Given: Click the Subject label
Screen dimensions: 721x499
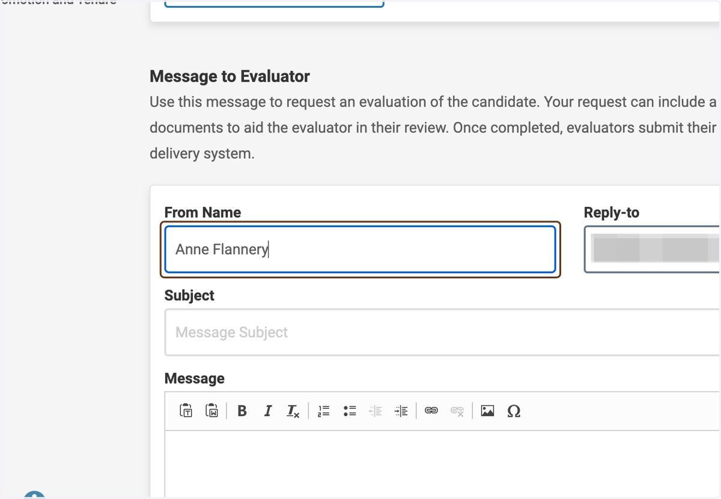Looking at the screenshot, I should click(189, 296).
